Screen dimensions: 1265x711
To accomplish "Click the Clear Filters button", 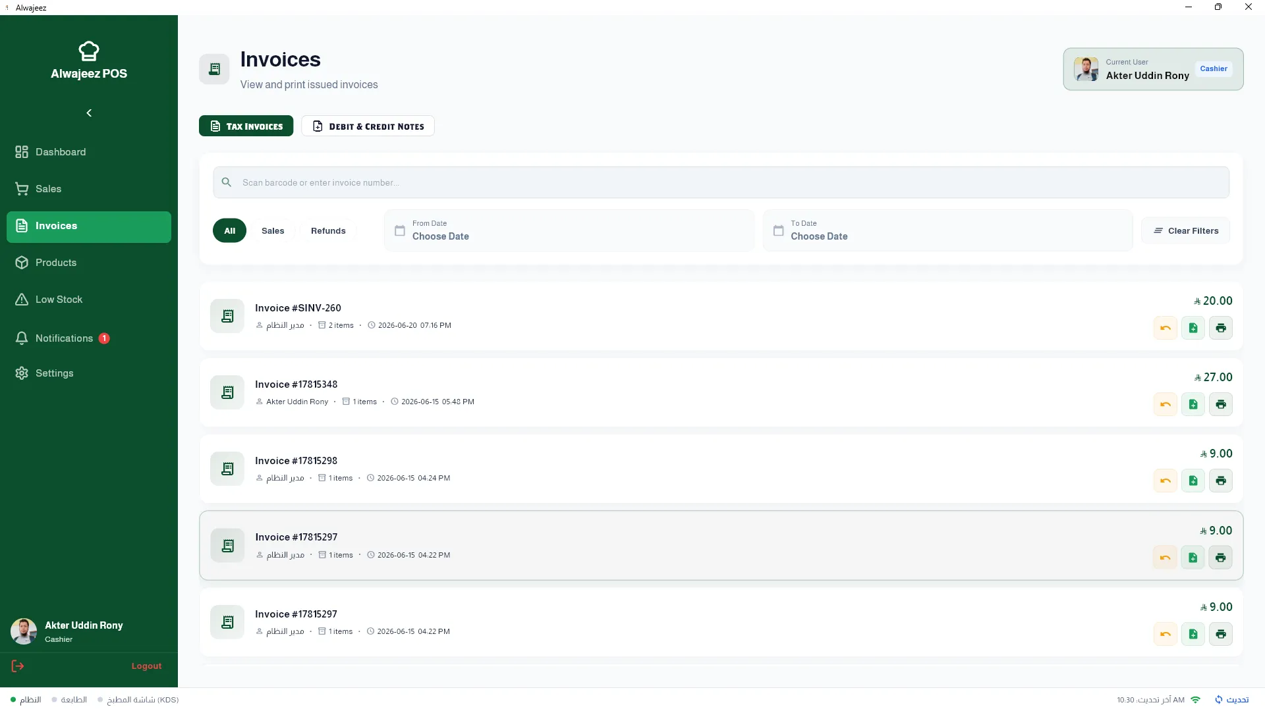I will click(1186, 231).
